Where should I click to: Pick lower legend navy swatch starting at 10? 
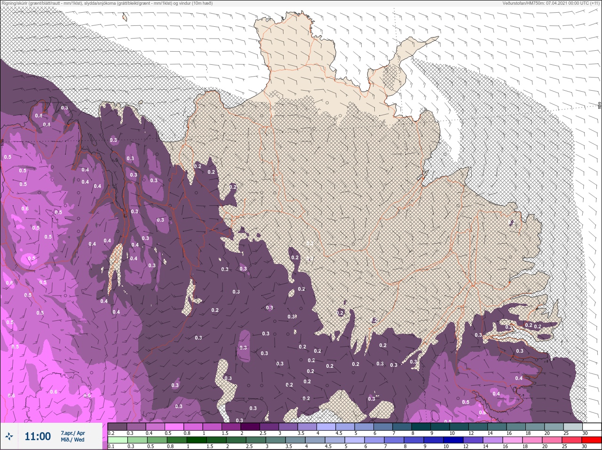coord(453,440)
